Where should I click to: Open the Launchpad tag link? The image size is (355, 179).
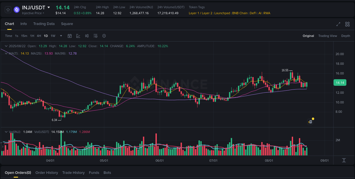click(x=222, y=13)
